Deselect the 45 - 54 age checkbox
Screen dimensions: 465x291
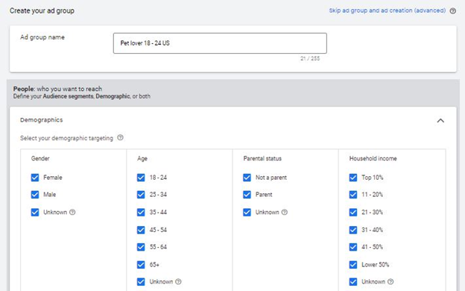[x=141, y=230]
